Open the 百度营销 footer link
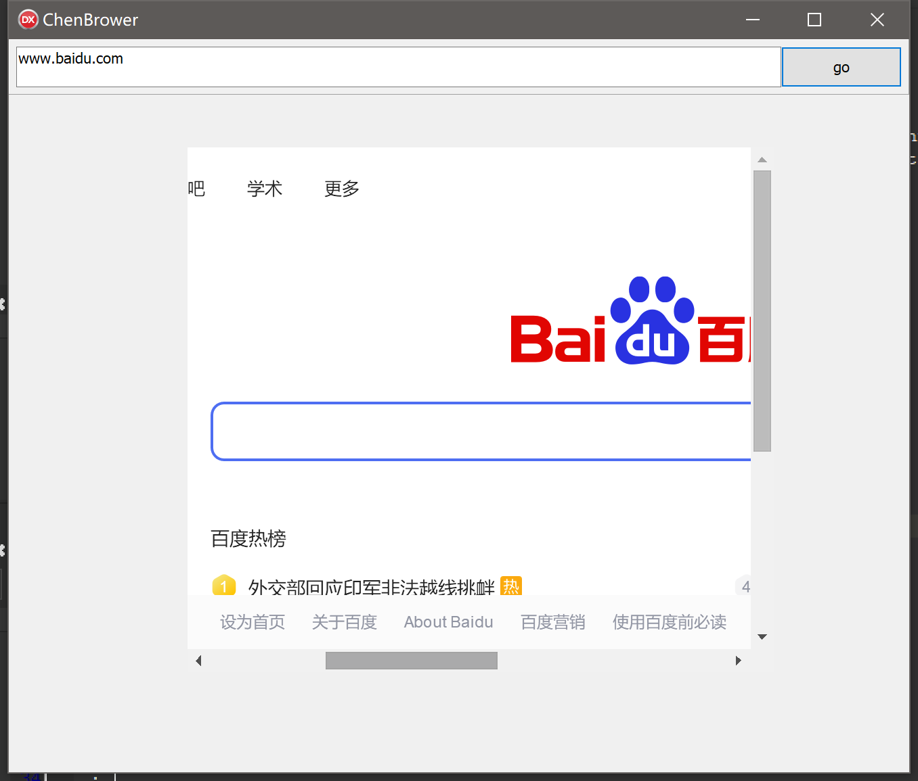 click(x=553, y=622)
